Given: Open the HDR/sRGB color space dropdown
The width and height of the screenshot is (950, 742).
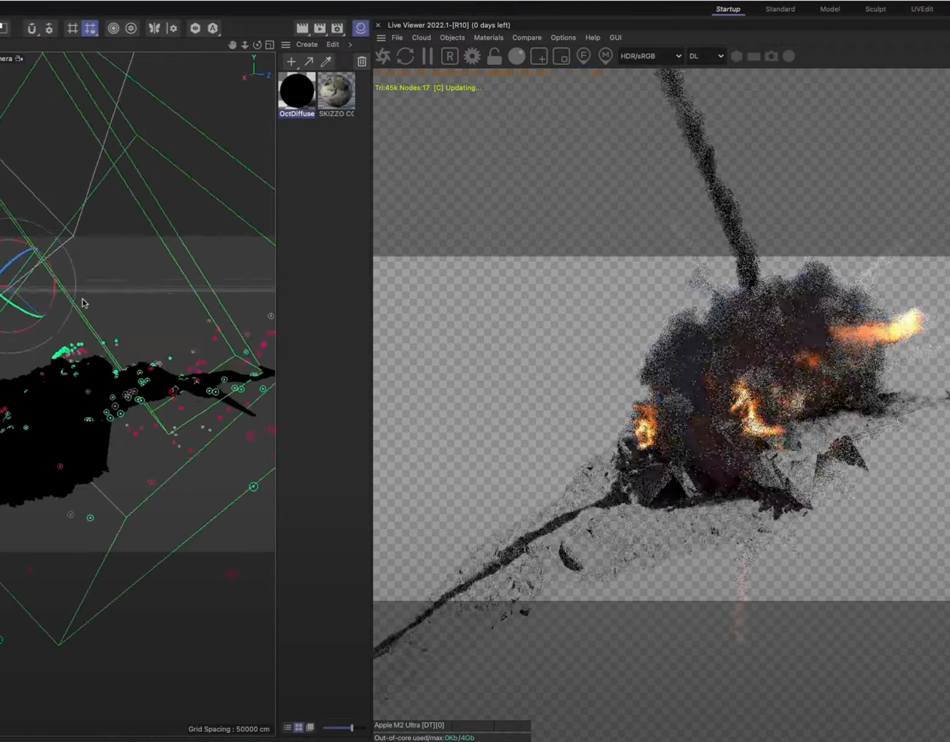Looking at the screenshot, I should (650, 57).
